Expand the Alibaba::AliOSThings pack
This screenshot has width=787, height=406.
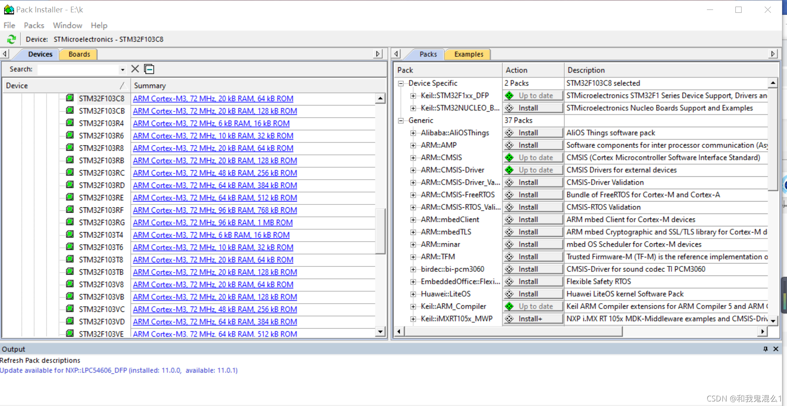coord(413,133)
